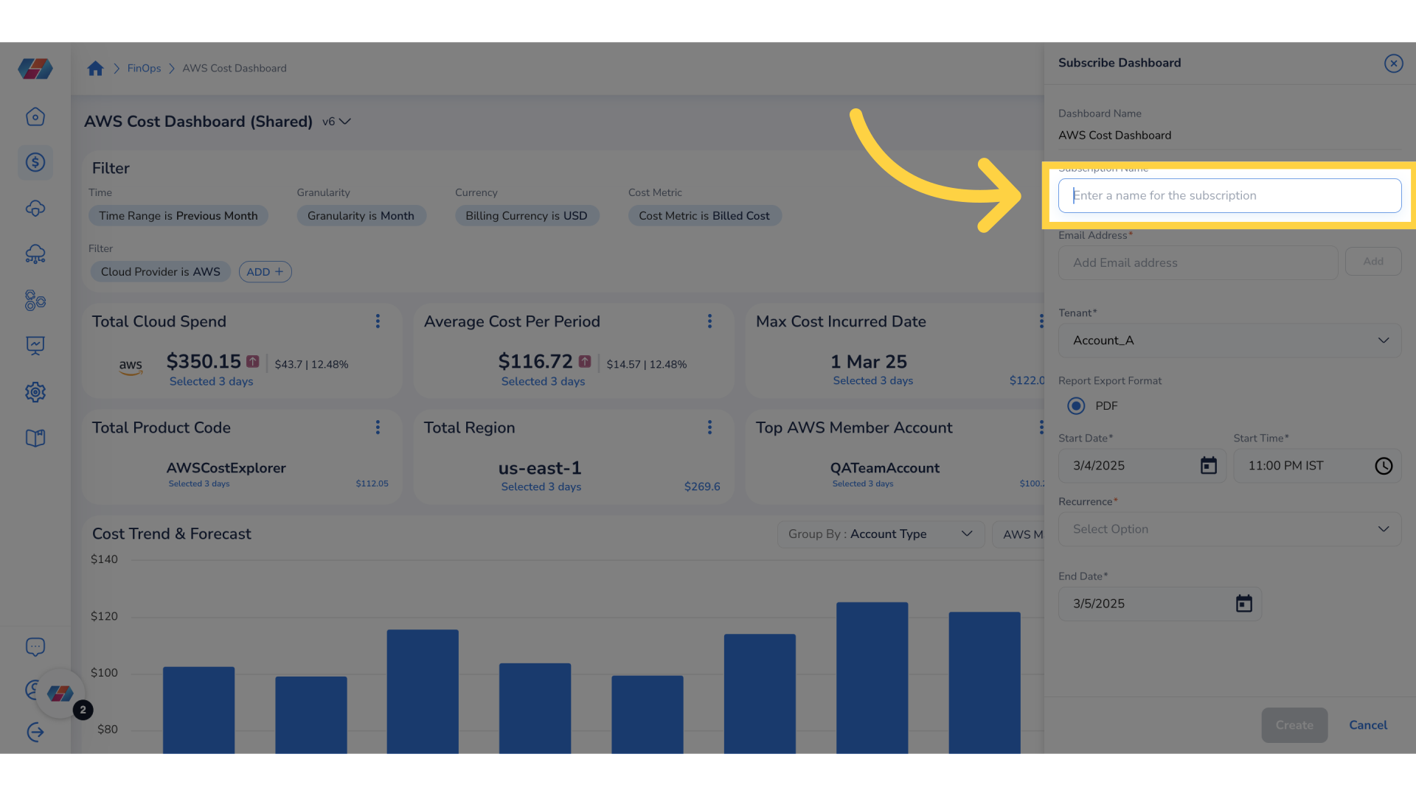Open Max Cost Incurred Date options menu
The height and width of the screenshot is (796, 1416).
pyautogui.click(x=1041, y=321)
